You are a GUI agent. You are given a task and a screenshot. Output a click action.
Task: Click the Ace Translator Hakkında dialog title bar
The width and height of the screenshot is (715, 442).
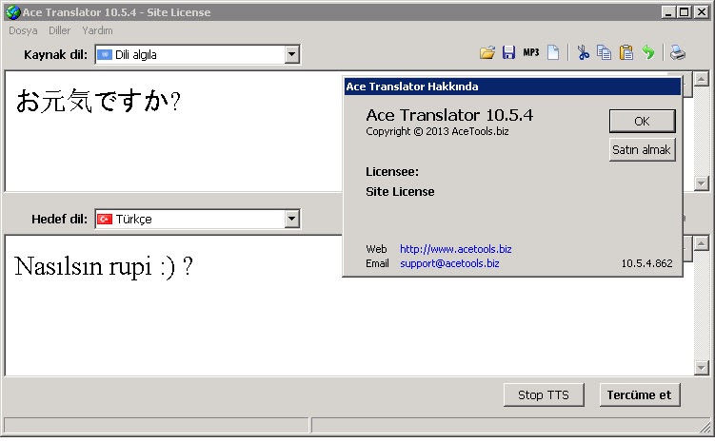(512, 86)
